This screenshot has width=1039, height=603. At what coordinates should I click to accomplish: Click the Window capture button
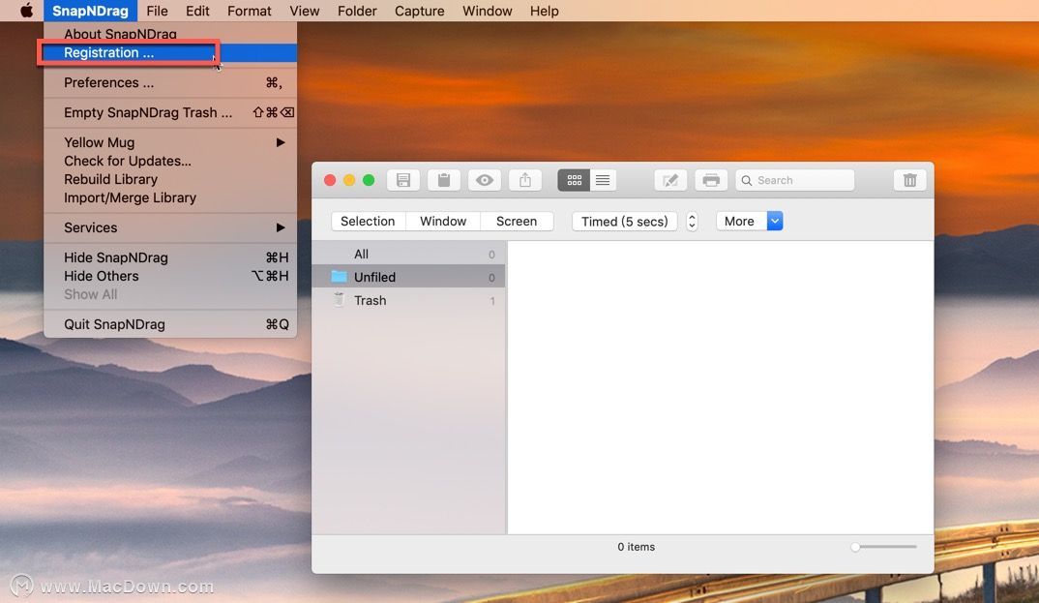click(x=443, y=222)
